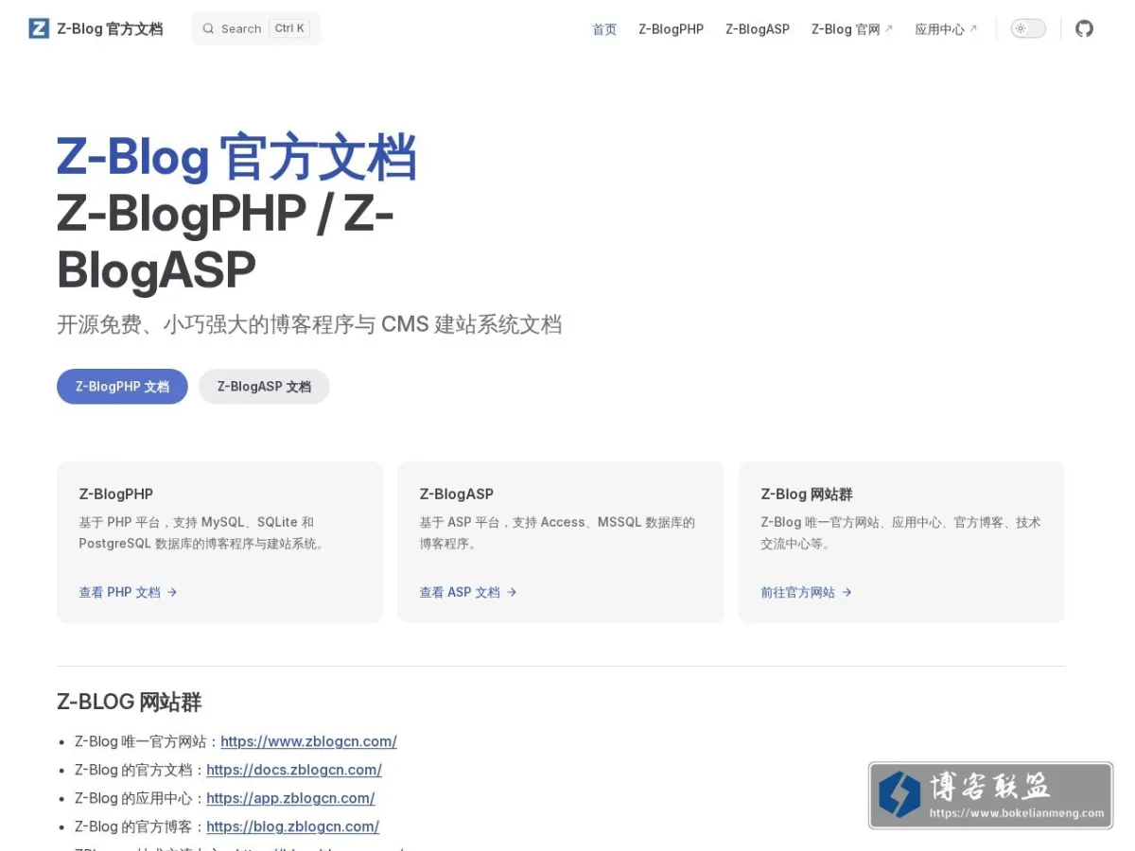This screenshot has width=1135, height=851.
Task: Open 应用中心 external nav link
Action: click(947, 29)
